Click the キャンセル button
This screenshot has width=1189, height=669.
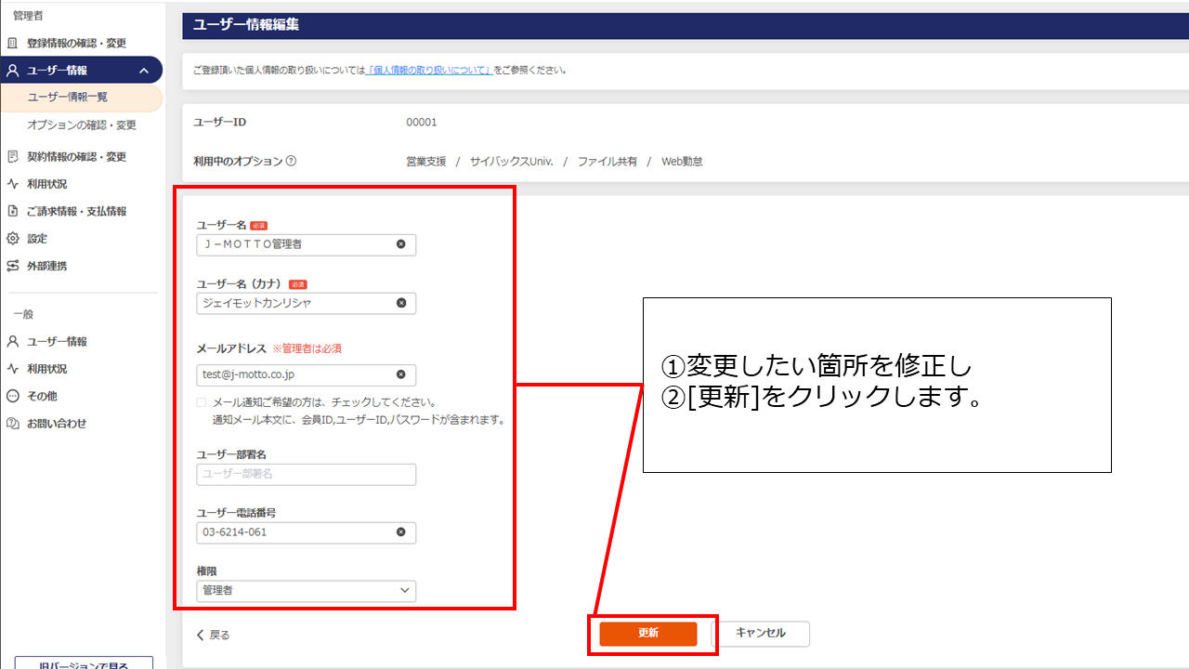click(761, 633)
